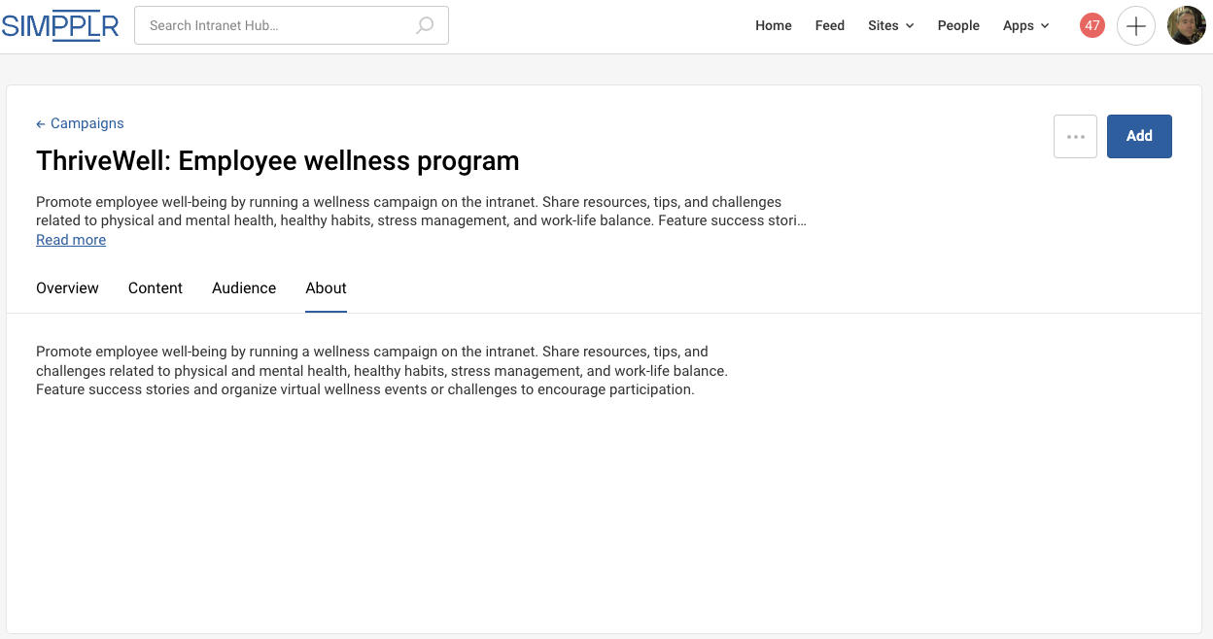This screenshot has width=1213, height=639.
Task: Click the ThriveWell campaign title heading
Action: 278,161
